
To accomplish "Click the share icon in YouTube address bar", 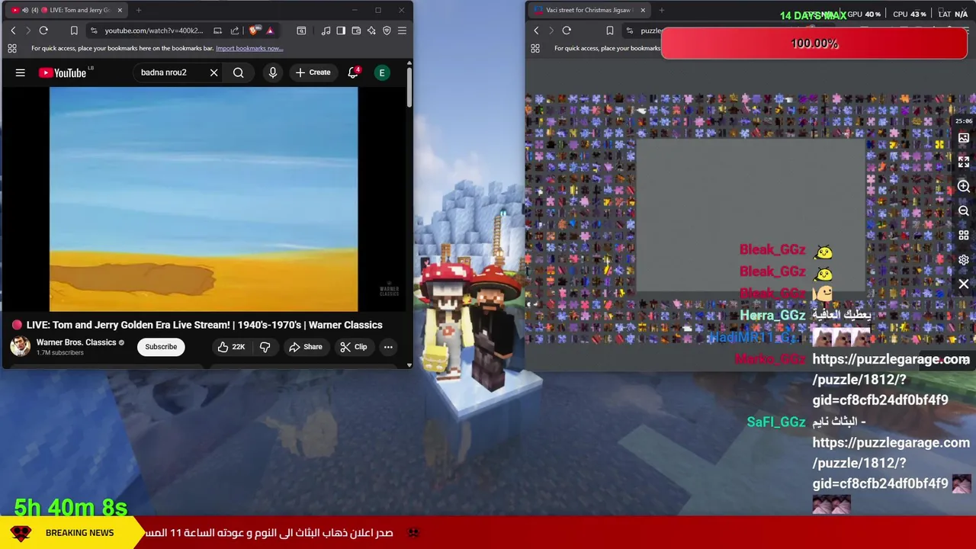I will 235,30.
